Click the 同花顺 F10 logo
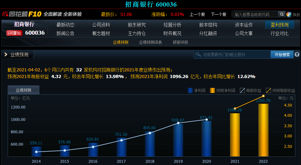 point(22,14)
